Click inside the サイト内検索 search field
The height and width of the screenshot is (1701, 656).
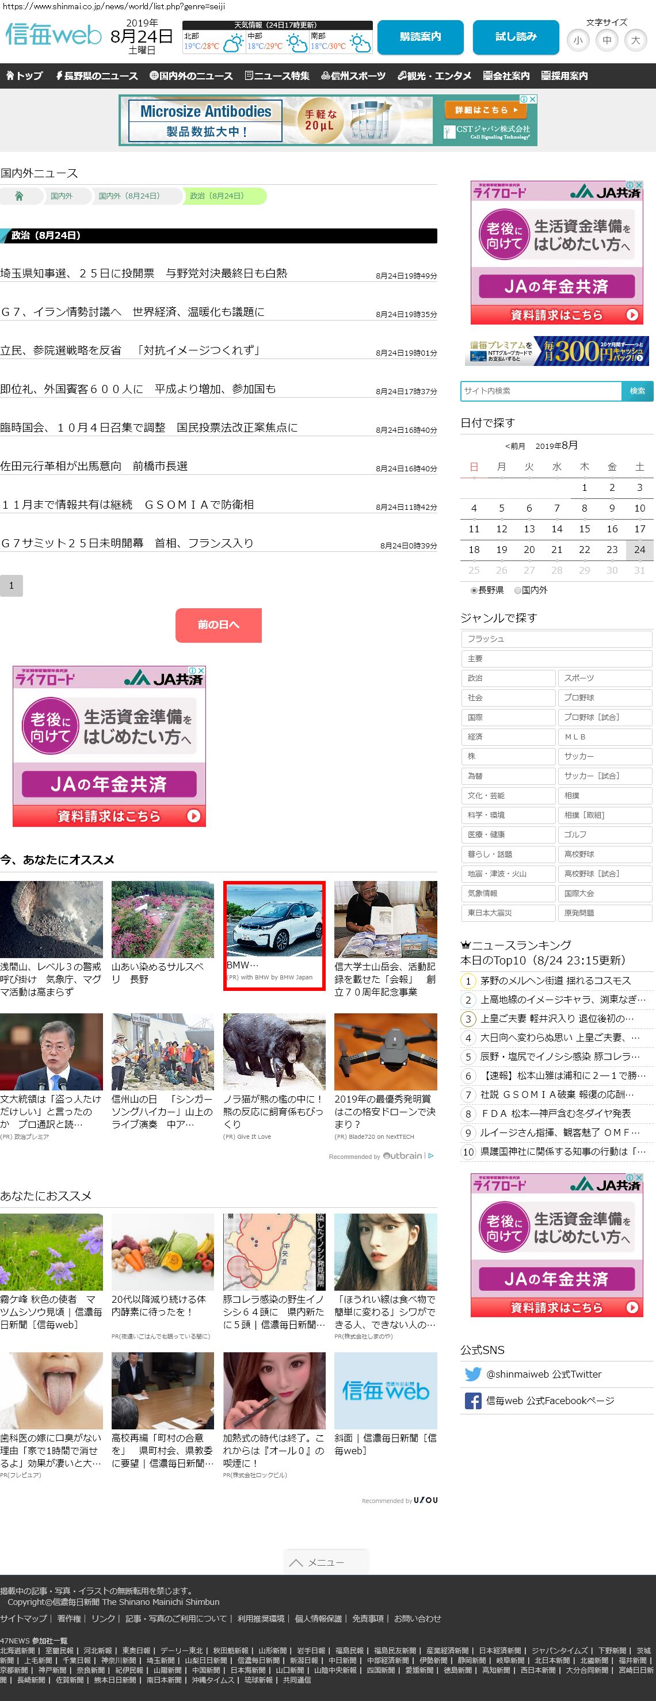click(540, 391)
